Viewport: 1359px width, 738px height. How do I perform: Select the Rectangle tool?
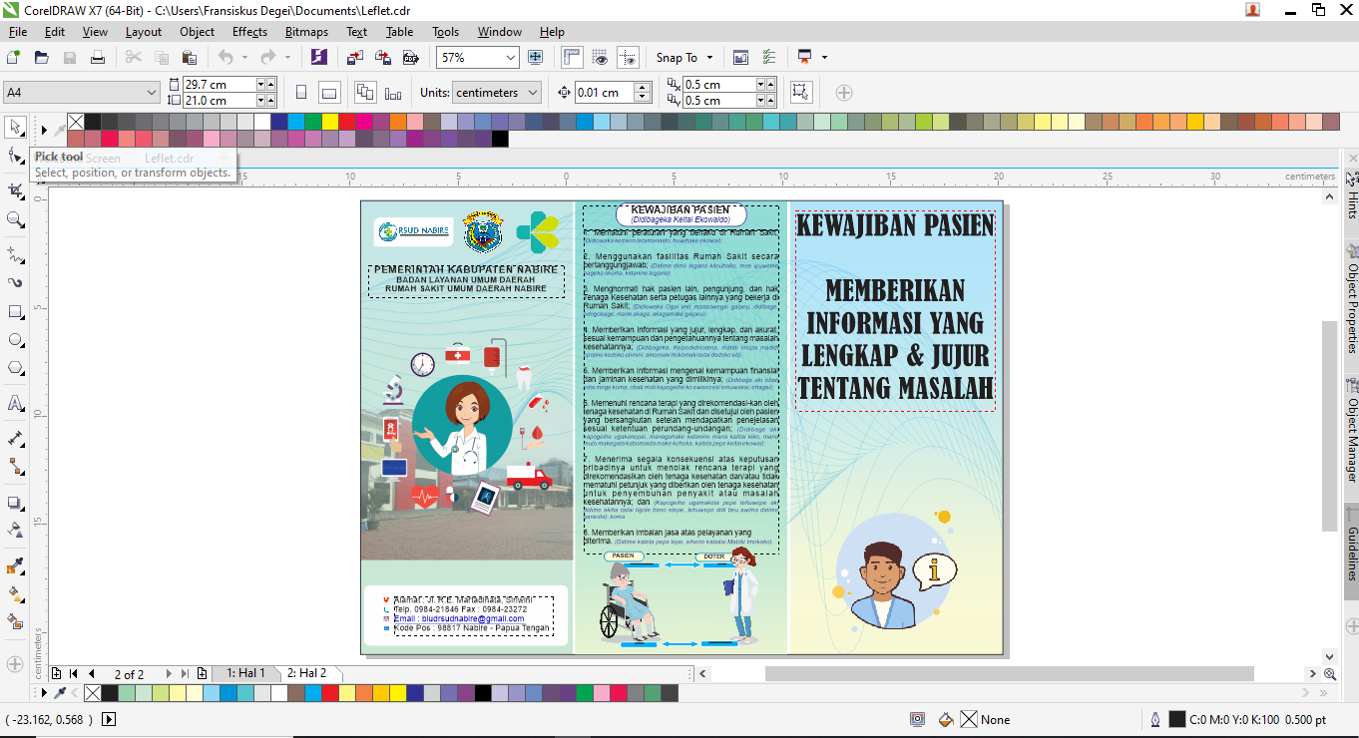click(x=15, y=312)
